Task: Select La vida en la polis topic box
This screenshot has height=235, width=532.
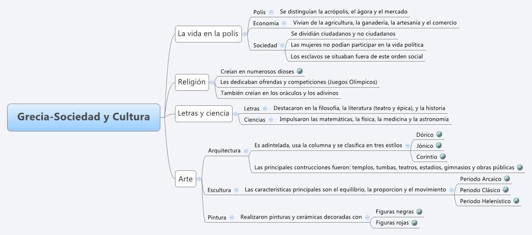Action: pos(208,34)
